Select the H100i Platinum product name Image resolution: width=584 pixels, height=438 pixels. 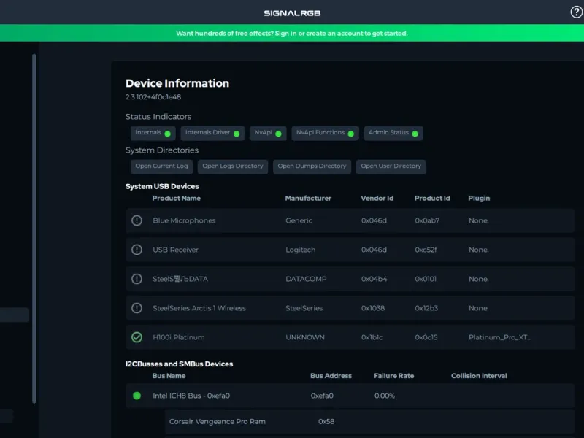point(179,337)
